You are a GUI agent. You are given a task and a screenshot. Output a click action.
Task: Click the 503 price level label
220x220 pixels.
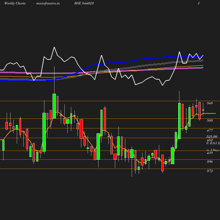(210, 121)
